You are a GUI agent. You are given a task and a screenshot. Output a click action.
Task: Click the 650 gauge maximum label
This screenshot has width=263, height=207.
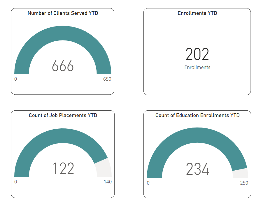(x=107, y=79)
